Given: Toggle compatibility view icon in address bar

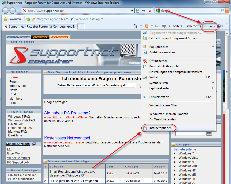Looking at the screenshot, I should click(x=138, y=11).
